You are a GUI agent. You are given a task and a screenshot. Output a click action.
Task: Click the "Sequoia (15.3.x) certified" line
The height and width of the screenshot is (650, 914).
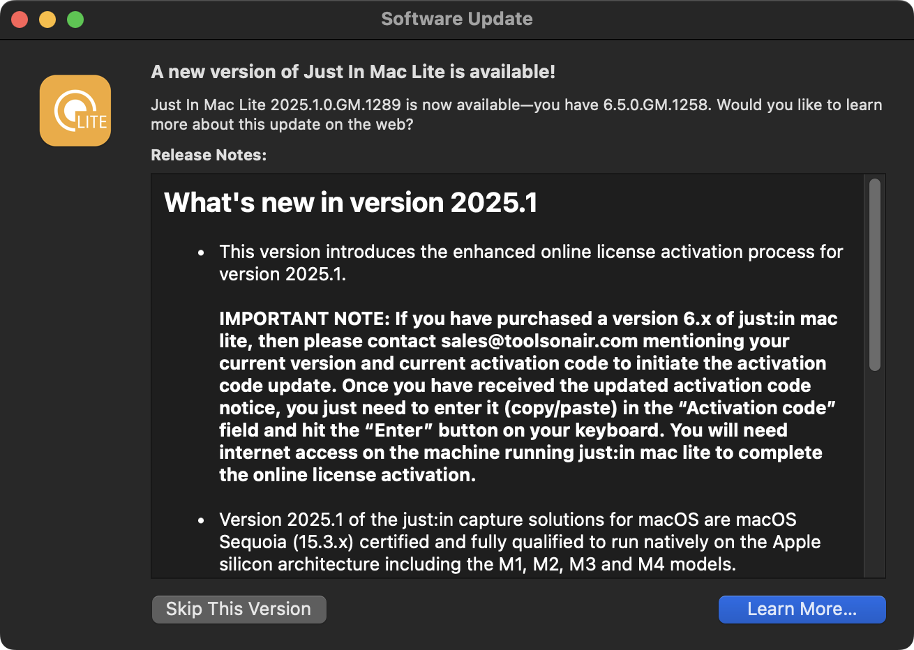(x=520, y=542)
